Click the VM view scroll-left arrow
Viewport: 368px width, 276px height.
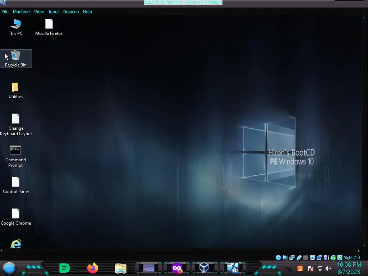pos(2,250)
